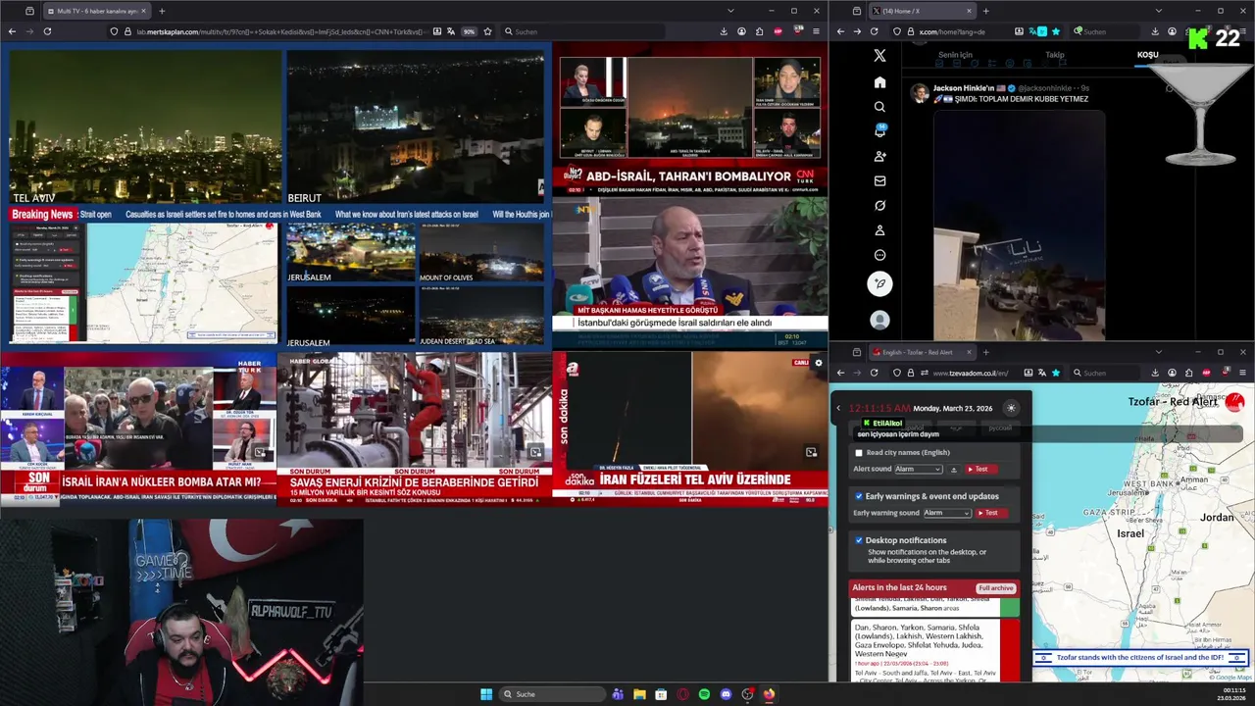Open list-all-tabs chevron in X window
Image resolution: width=1255 pixels, height=706 pixels.
pos(1158,11)
